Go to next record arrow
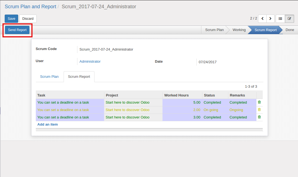Viewport: 298px width, 177px height. pyautogui.click(x=270, y=19)
